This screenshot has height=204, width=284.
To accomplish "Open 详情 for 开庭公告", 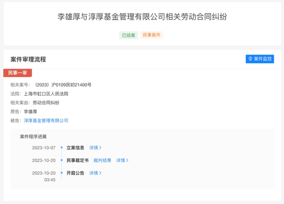I will (96, 173).
